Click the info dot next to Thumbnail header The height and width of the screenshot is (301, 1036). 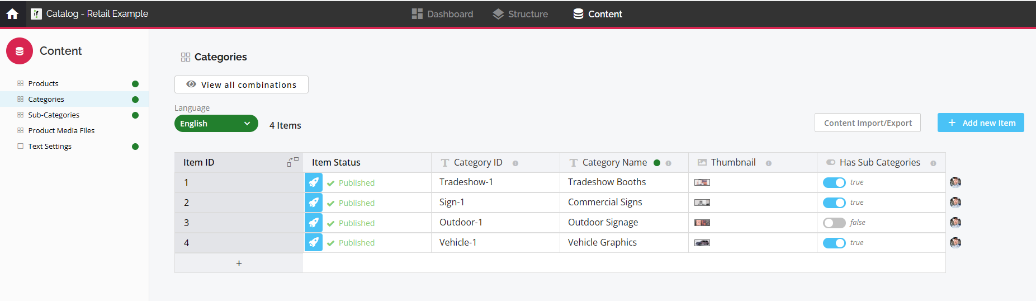[x=769, y=163]
